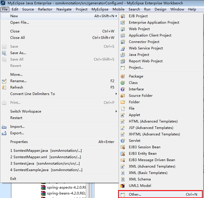
Task: Click the Application Client Project icon
Action: tap(123, 35)
